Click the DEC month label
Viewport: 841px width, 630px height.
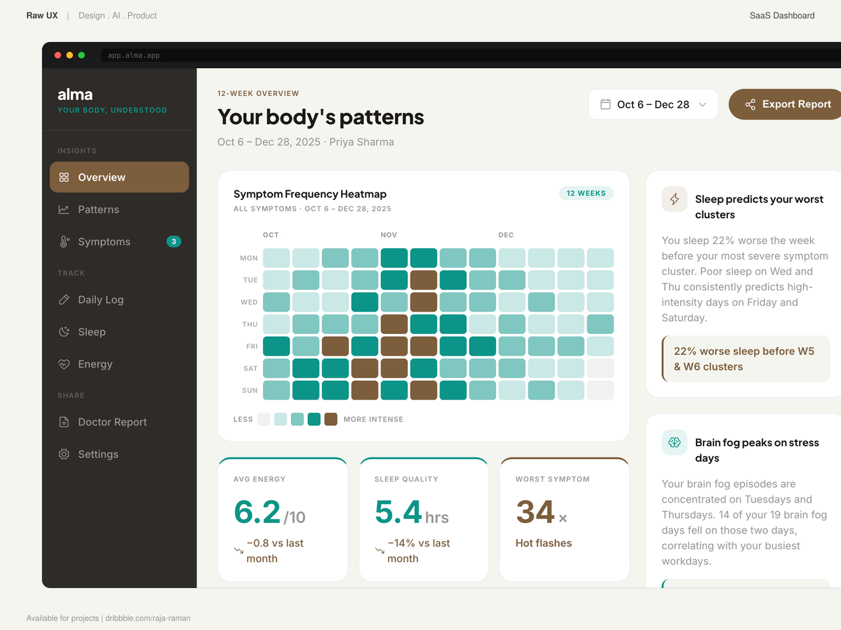pos(506,235)
